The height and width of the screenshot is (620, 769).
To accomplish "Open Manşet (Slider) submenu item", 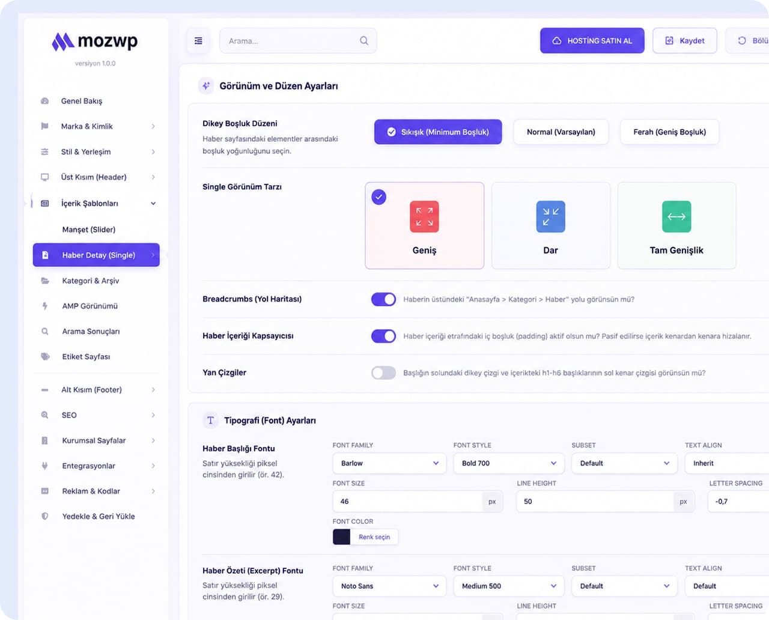I will pyautogui.click(x=89, y=229).
